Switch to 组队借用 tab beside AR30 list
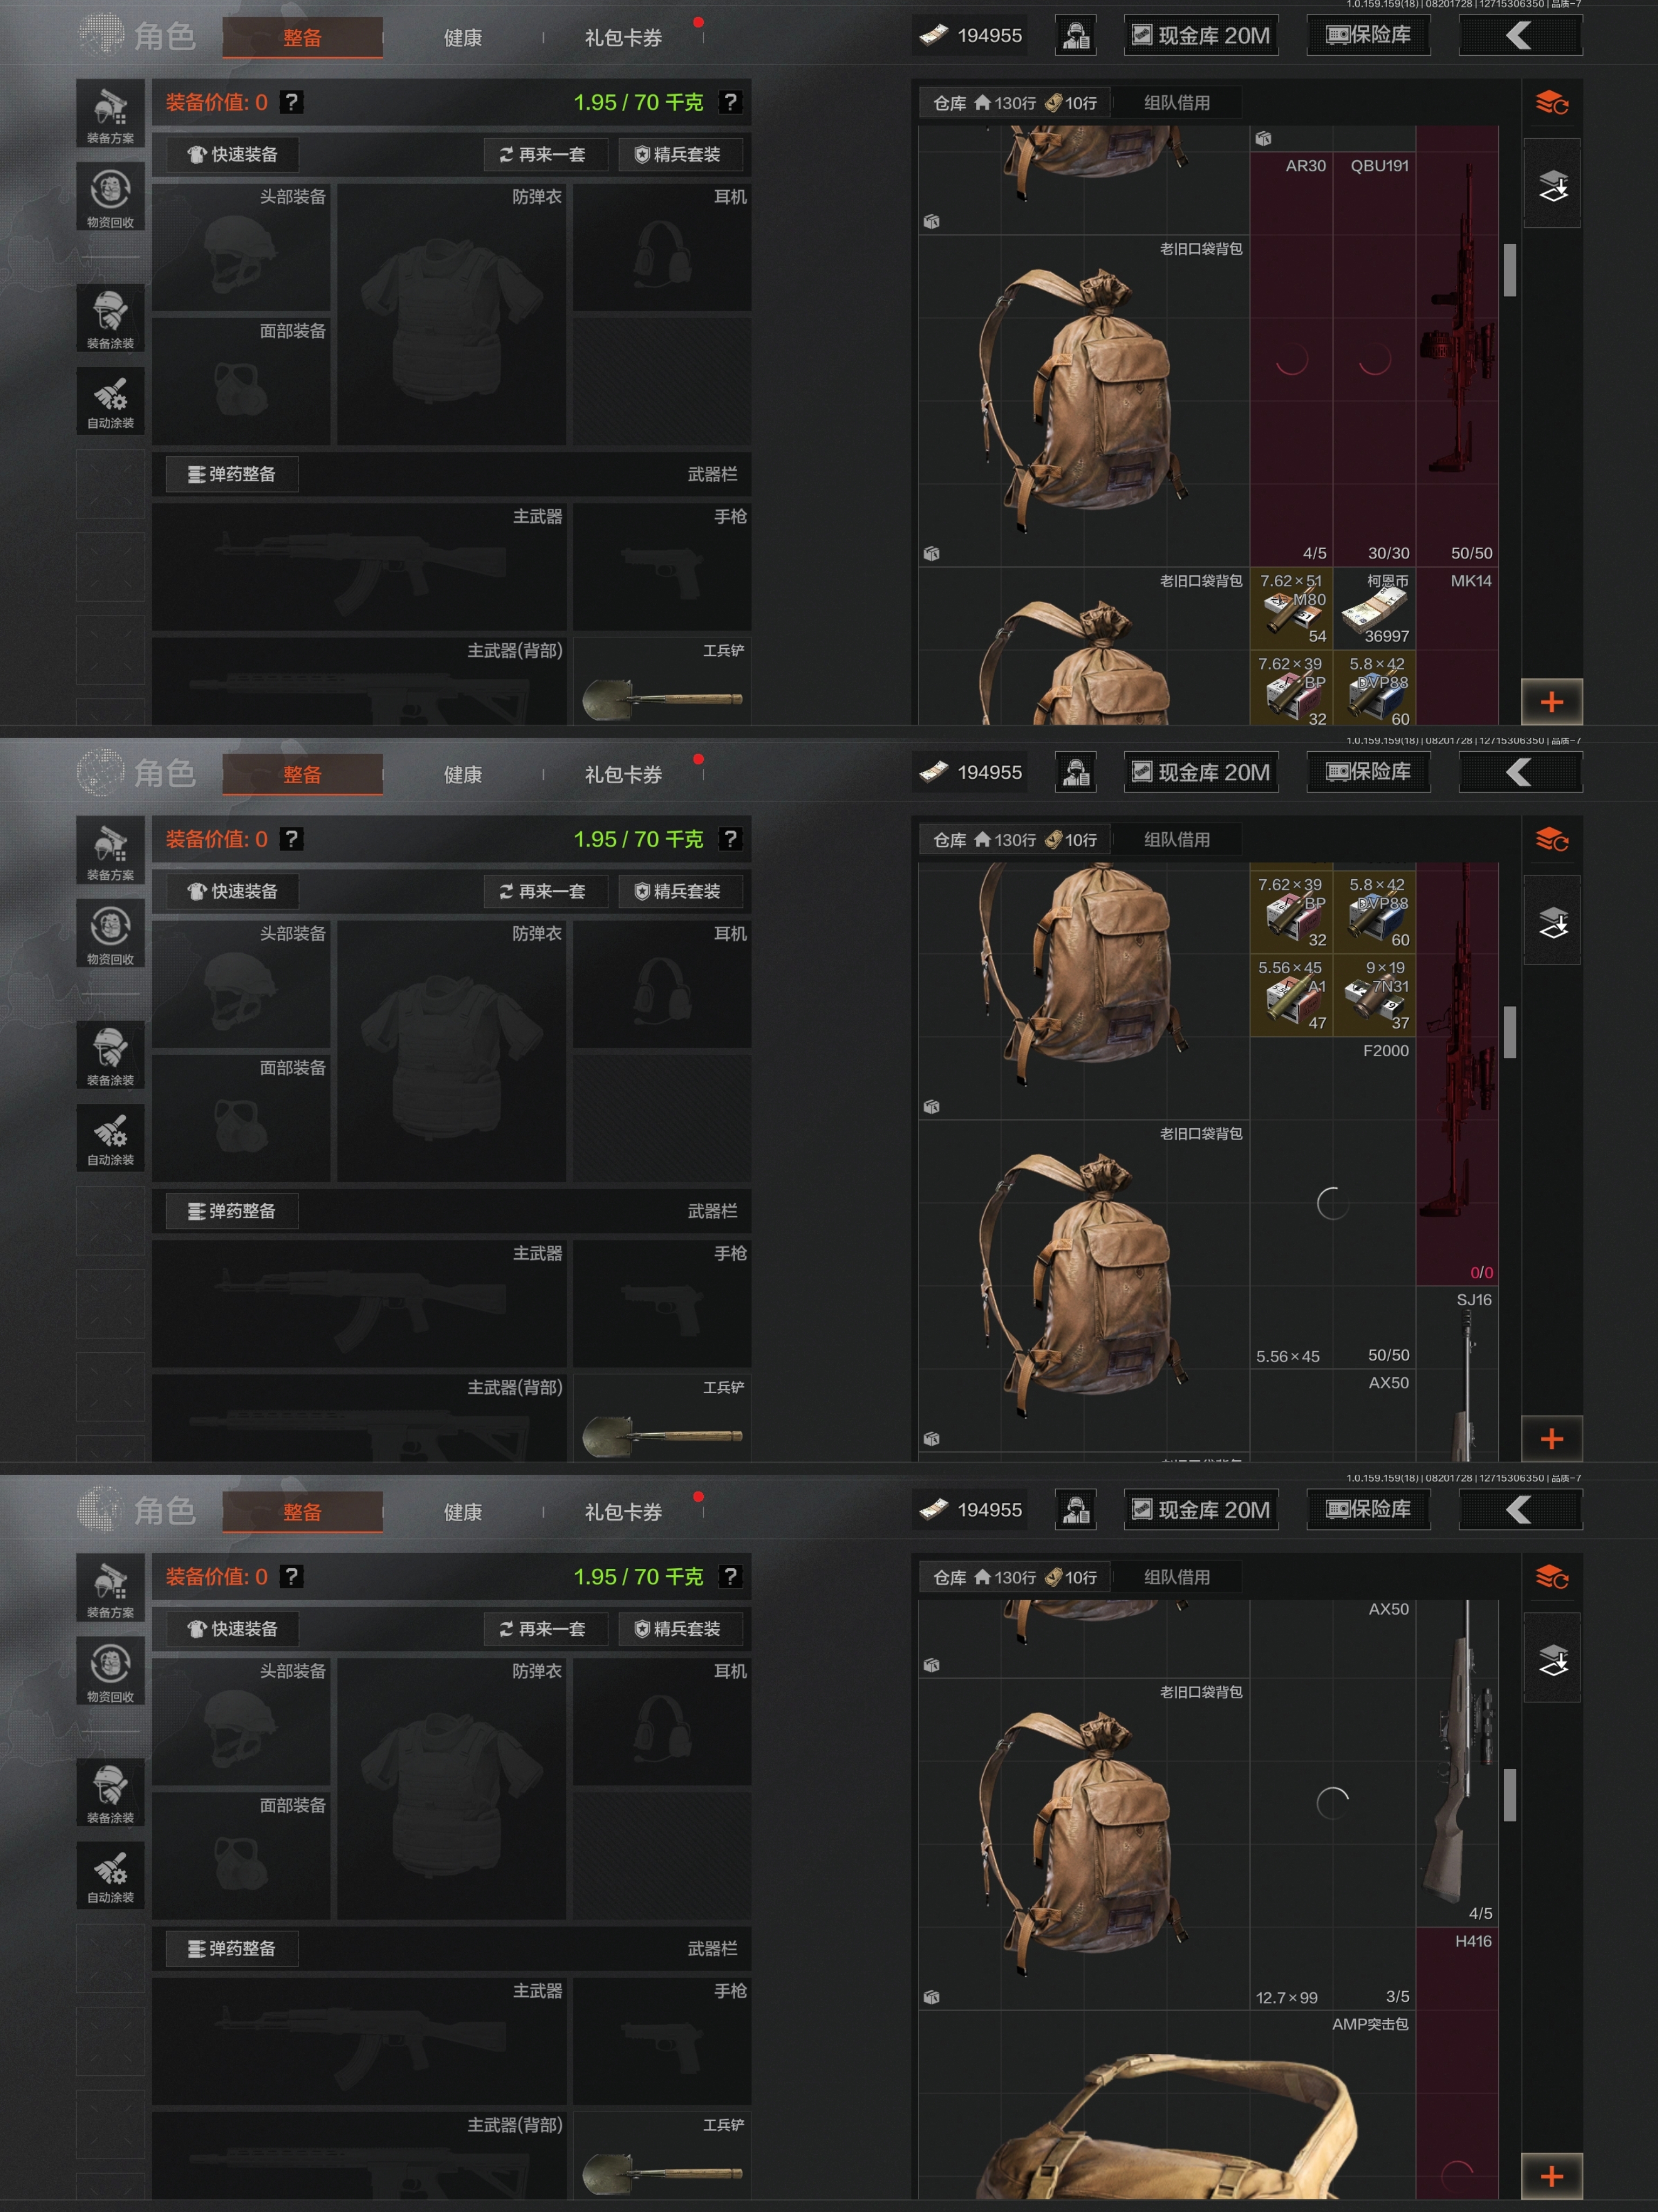The height and width of the screenshot is (2212, 1658). 1176,103
